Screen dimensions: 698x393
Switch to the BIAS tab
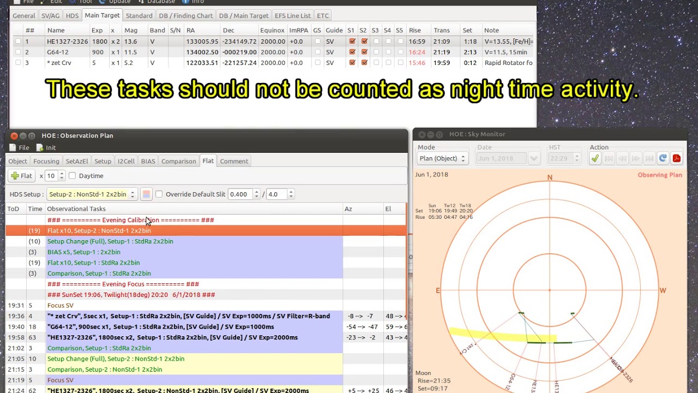point(148,161)
